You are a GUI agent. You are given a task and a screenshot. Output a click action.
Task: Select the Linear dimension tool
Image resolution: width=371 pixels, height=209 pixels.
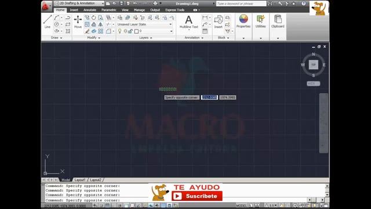point(205,17)
